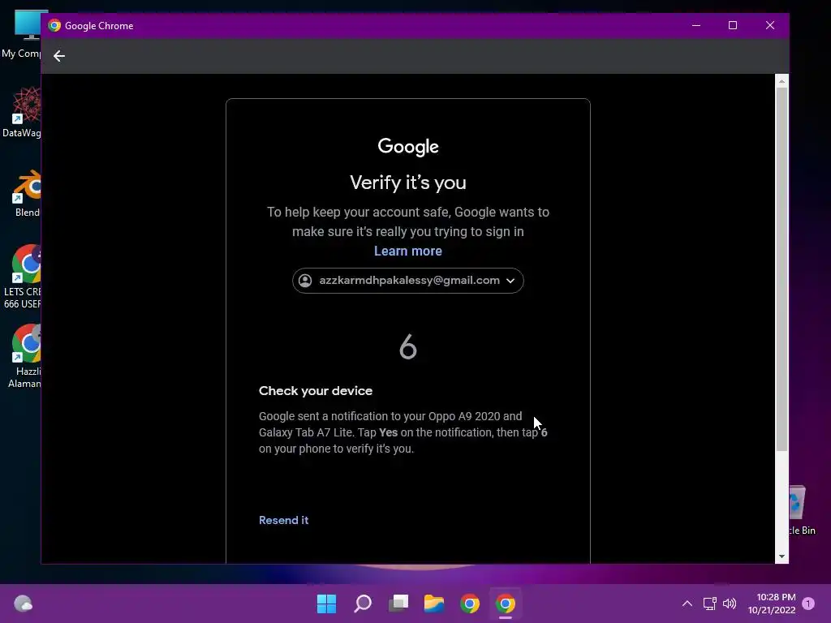Go back using the arrow in Chrome header

tap(58, 56)
